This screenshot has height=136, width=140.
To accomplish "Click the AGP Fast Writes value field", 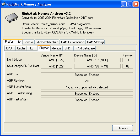I will point(87,100).
